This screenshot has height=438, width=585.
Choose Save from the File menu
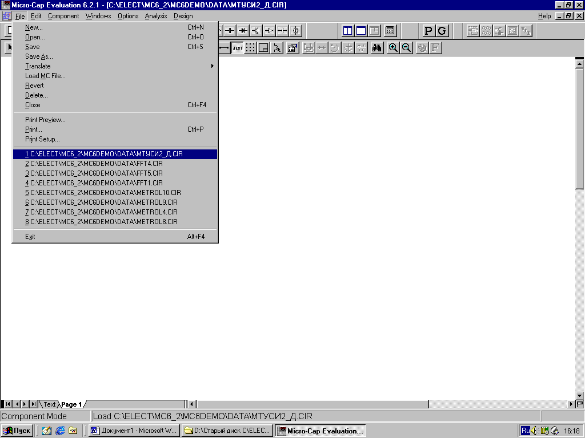(115, 47)
